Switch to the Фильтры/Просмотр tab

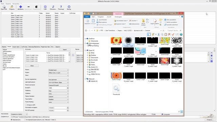point(34,47)
